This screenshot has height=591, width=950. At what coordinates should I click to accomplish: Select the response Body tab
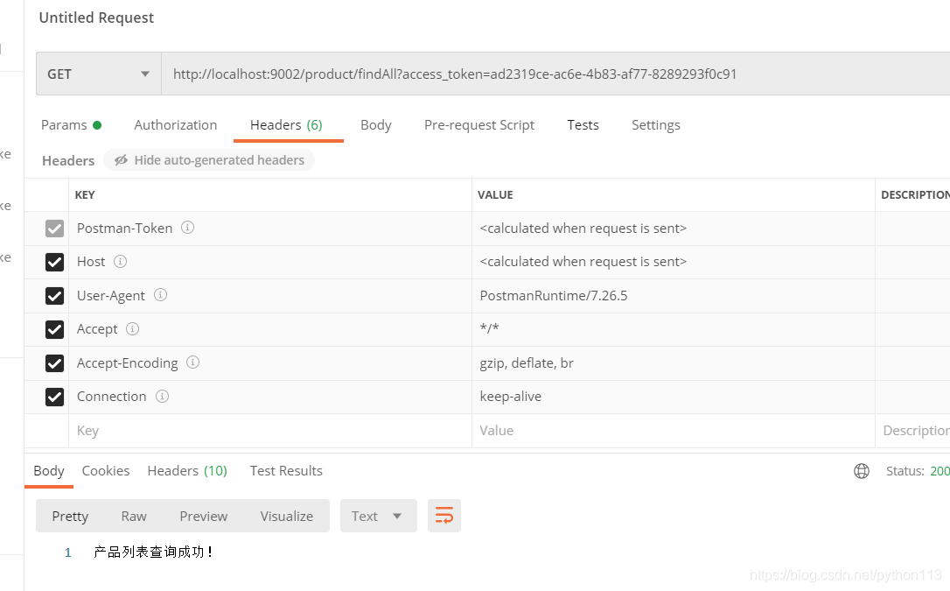coord(49,471)
